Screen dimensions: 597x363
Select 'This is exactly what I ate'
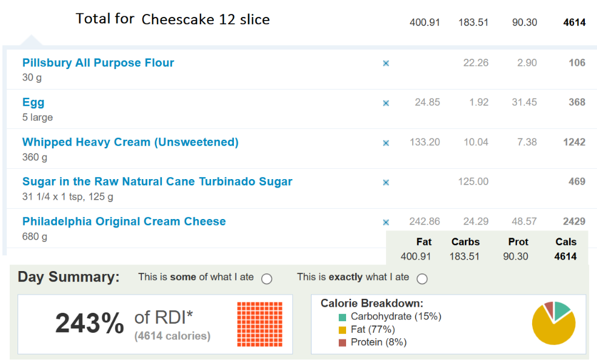point(422,279)
